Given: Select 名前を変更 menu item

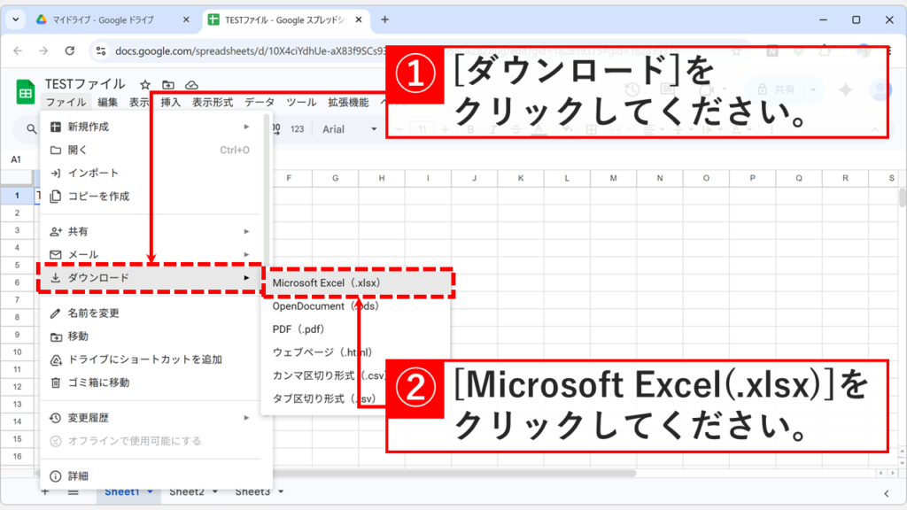Looking at the screenshot, I should point(151,313).
